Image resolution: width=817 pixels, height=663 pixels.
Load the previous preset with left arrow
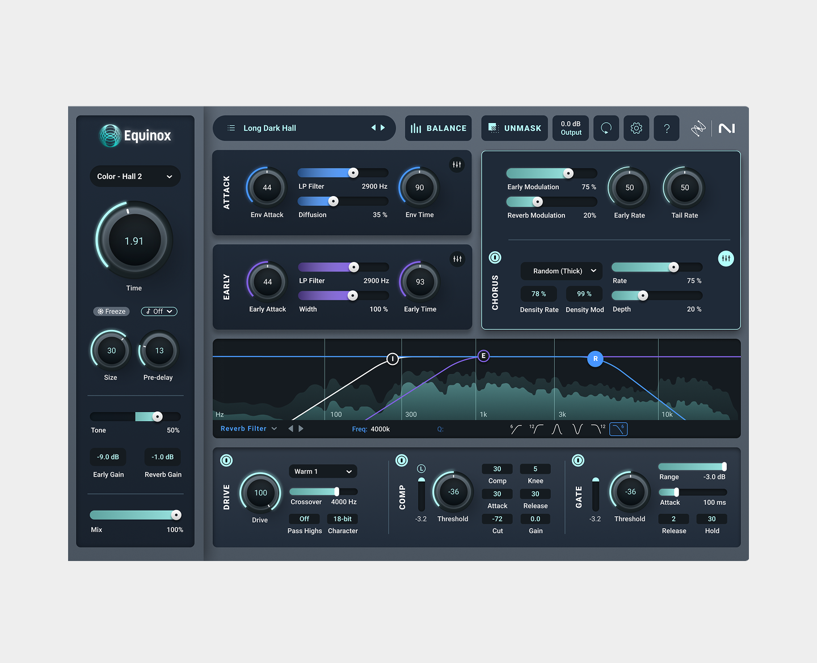[373, 128]
